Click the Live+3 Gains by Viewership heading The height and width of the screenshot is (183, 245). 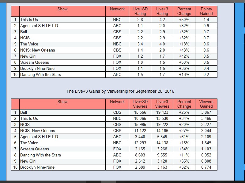[x=120, y=91]
